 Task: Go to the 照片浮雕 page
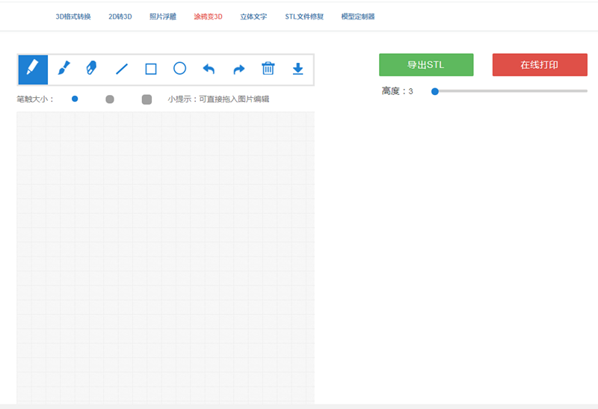tap(162, 16)
